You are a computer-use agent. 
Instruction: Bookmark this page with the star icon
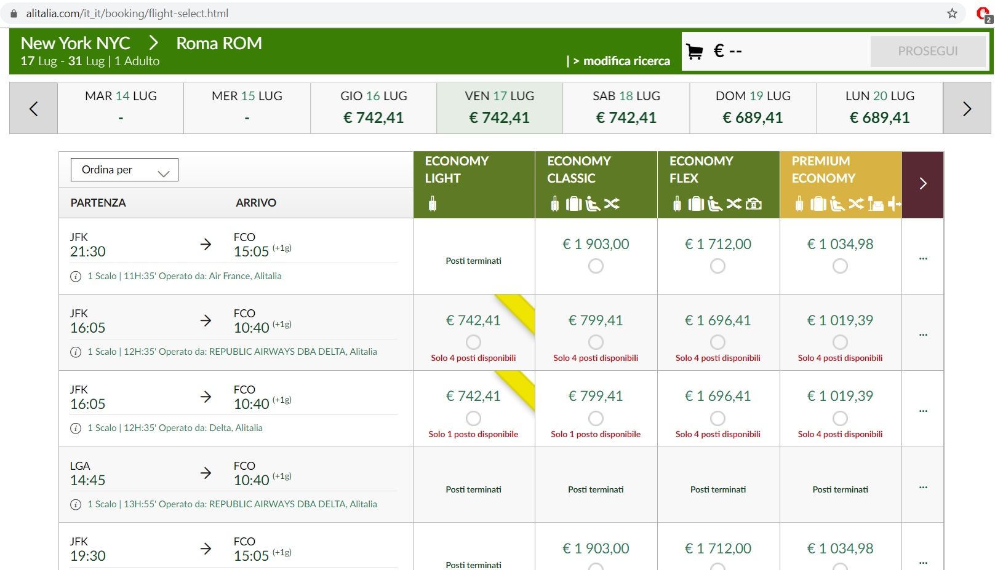point(952,14)
